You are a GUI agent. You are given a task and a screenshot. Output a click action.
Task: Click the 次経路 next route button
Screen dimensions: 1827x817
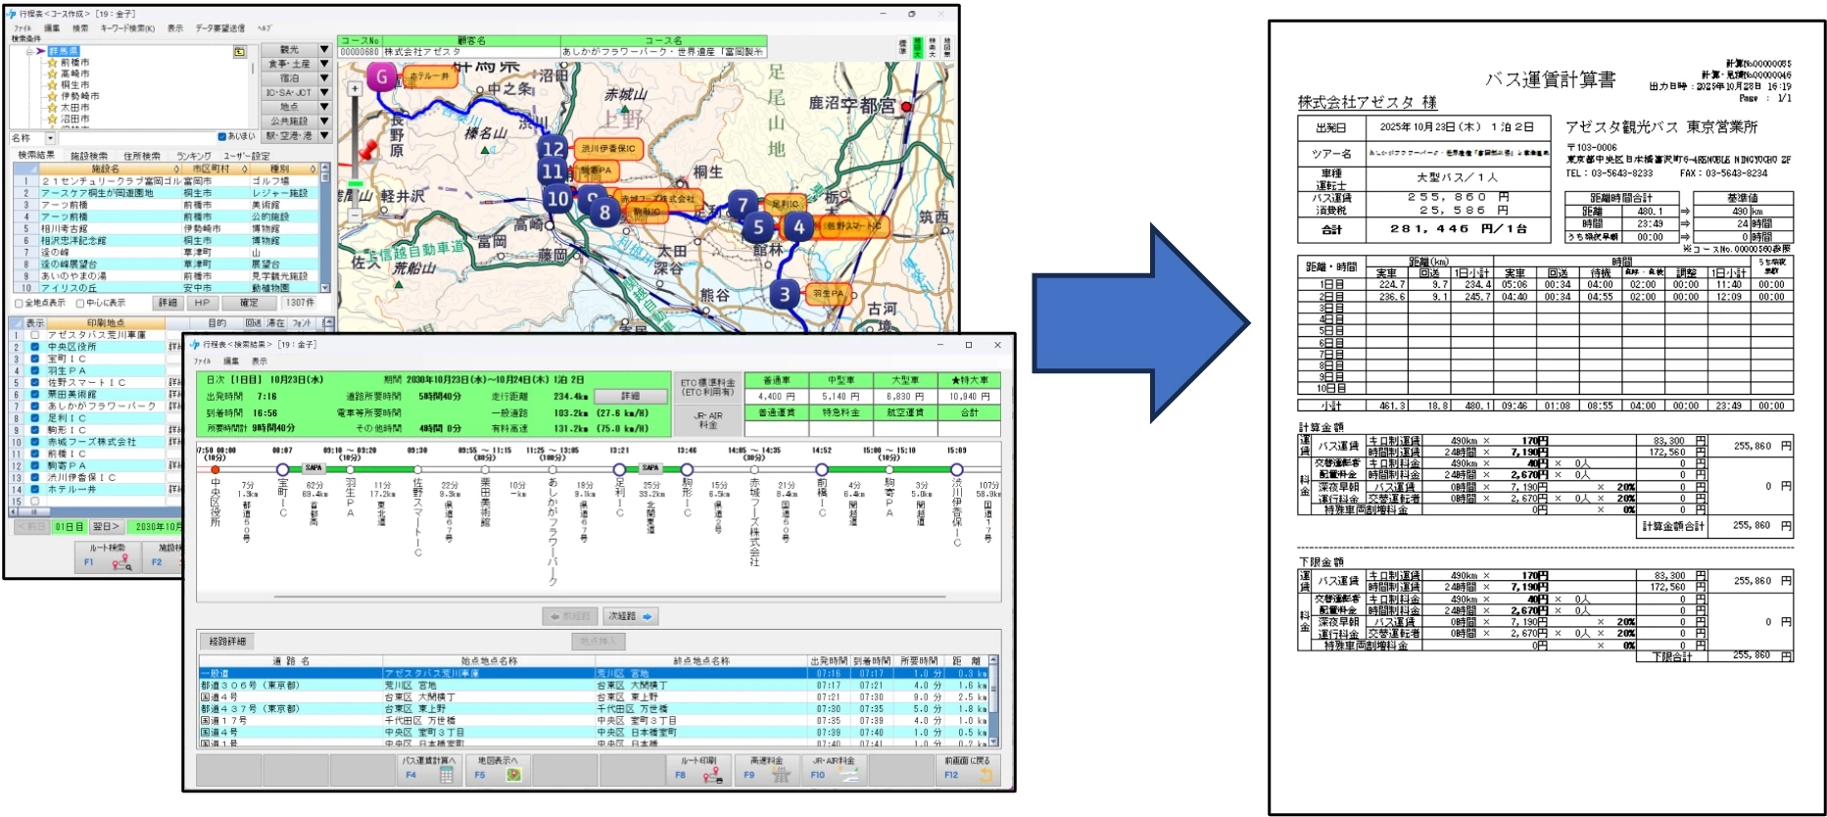(630, 616)
